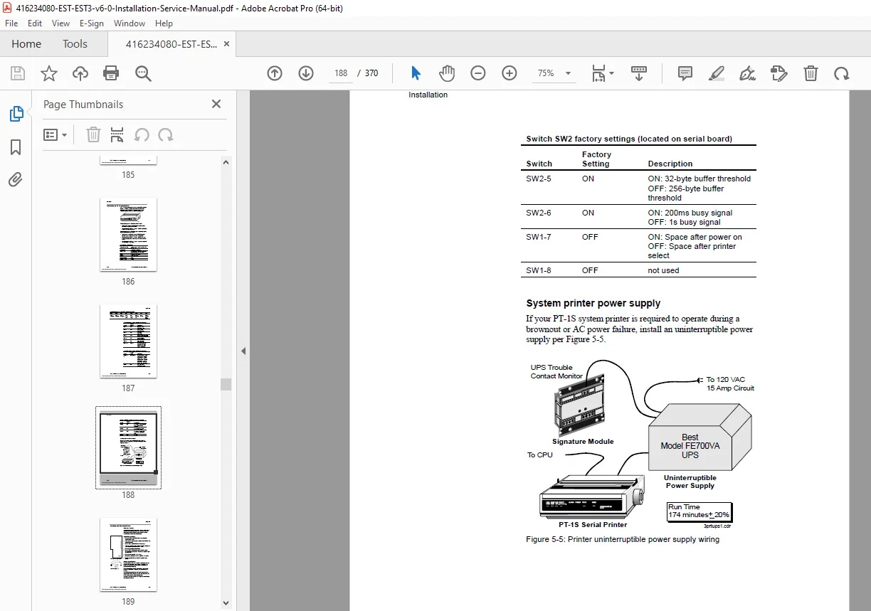871x611 pixels.
Task: Click the thumbnails scrollbar up arrow
Action: pos(226,162)
